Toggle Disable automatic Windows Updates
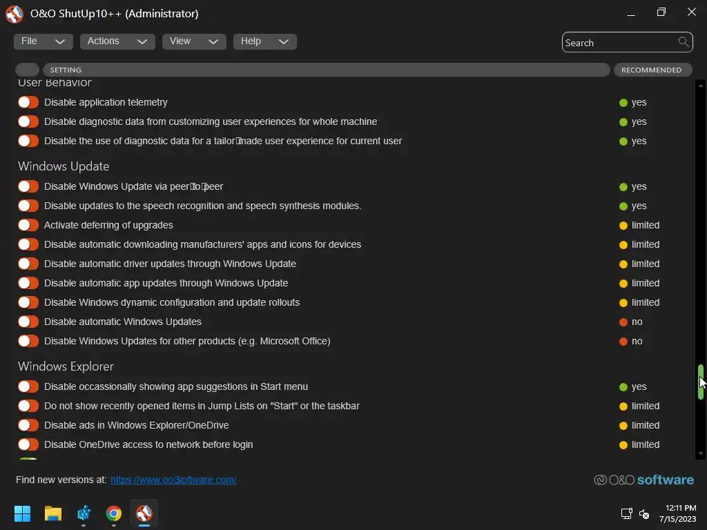 click(28, 322)
